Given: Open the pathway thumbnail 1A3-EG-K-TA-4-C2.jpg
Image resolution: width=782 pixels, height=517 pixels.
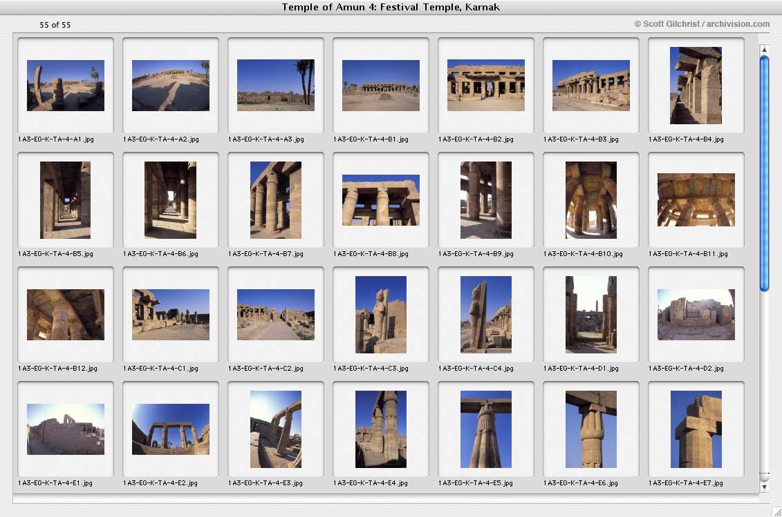Looking at the screenshot, I should (276, 314).
